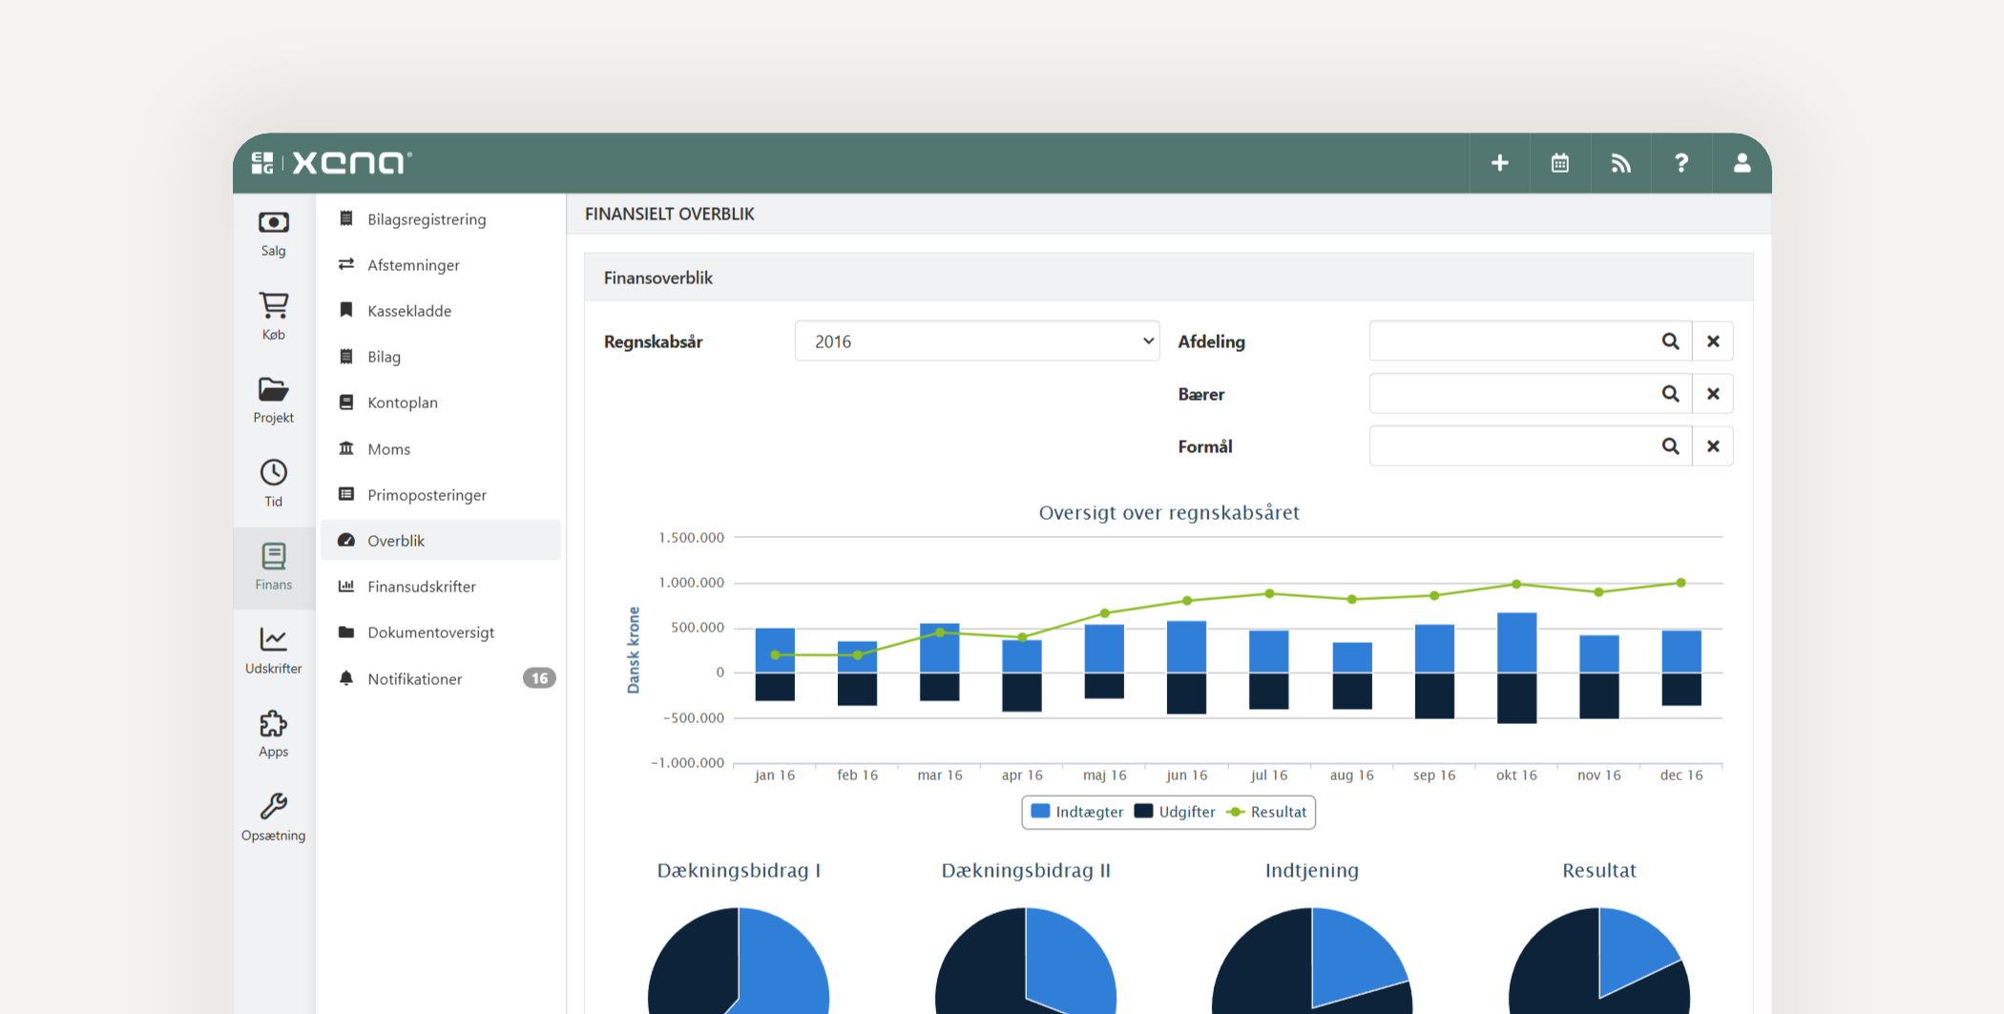Click the Dækningsbidrag II pie chart
The width and height of the screenshot is (2004, 1014).
(x=1026, y=961)
